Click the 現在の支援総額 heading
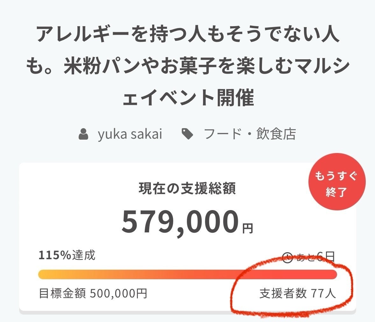This screenshot has height=322, width=375. coord(187,189)
